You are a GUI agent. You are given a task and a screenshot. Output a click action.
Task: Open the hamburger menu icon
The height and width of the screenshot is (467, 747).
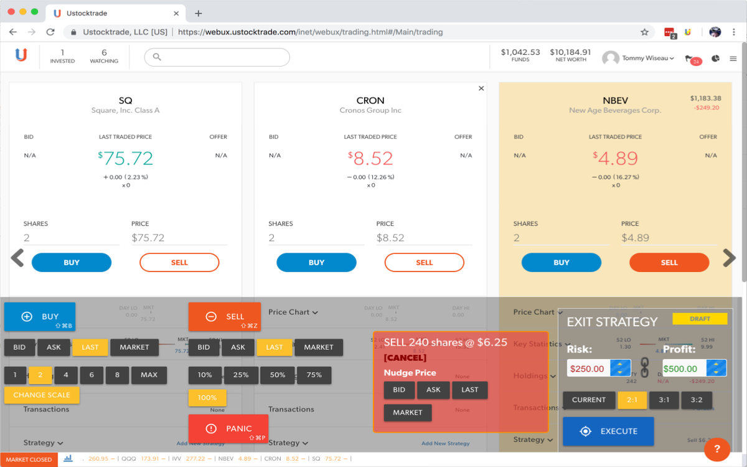tap(733, 59)
